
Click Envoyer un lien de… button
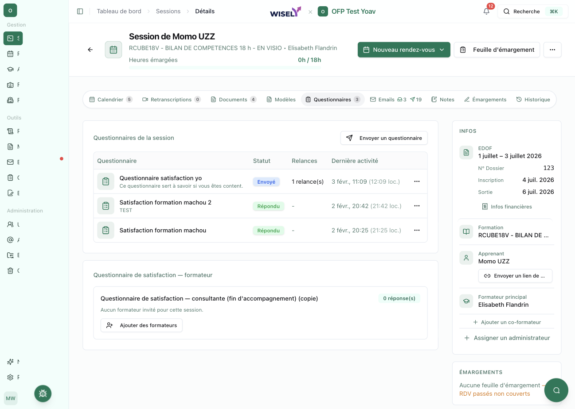click(515, 276)
